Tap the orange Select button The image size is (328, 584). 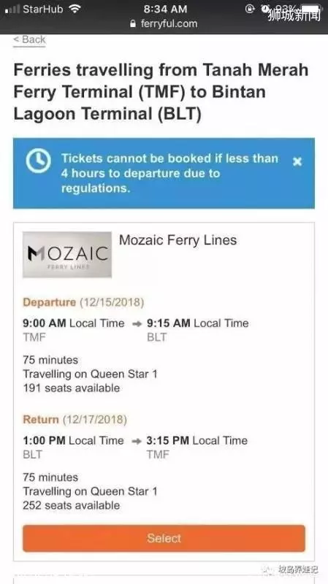point(164,538)
